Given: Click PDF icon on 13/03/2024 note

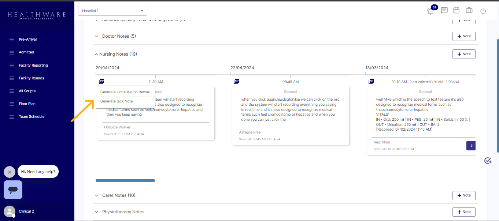Looking at the screenshot, I should click(x=371, y=81).
